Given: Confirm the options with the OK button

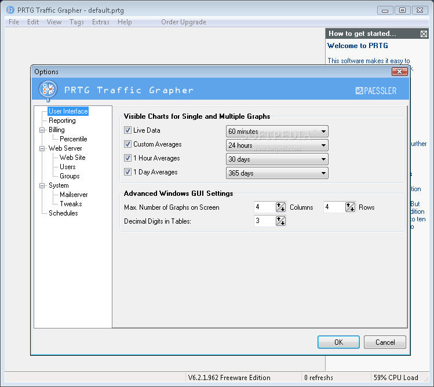Looking at the screenshot, I should pos(338,342).
